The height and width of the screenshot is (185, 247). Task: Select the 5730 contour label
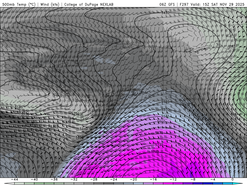(x=159, y=145)
